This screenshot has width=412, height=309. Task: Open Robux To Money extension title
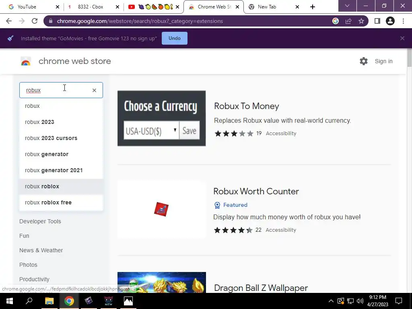pyautogui.click(x=247, y=106)
